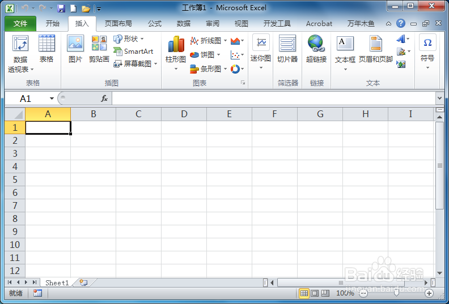Click the zoom slider handle
The height and width of the screenshot is (304, 449).
(x=396, y=293)
